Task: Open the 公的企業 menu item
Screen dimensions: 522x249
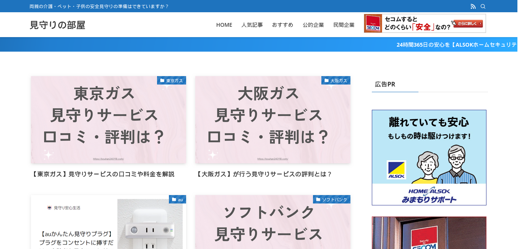Action: click(313, 25)
